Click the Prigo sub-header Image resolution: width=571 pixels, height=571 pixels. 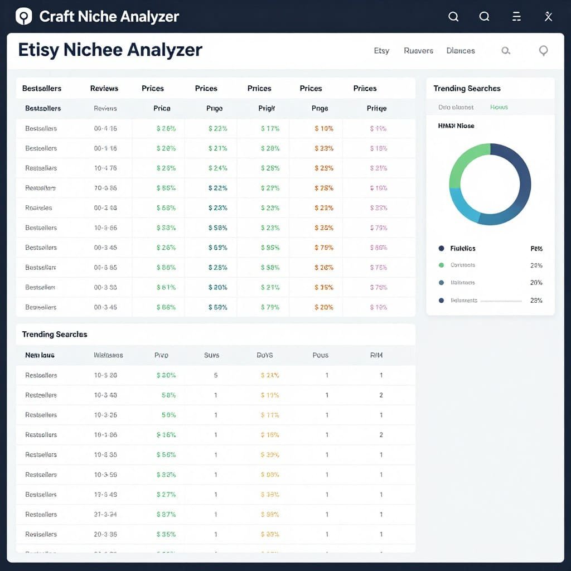[x=215, y=108]
